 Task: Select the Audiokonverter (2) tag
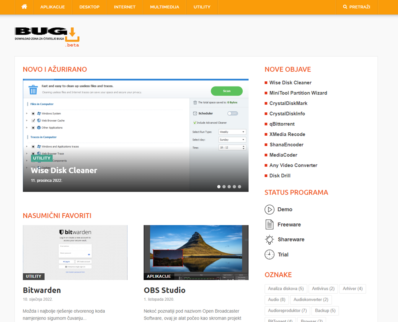point(311,299)
